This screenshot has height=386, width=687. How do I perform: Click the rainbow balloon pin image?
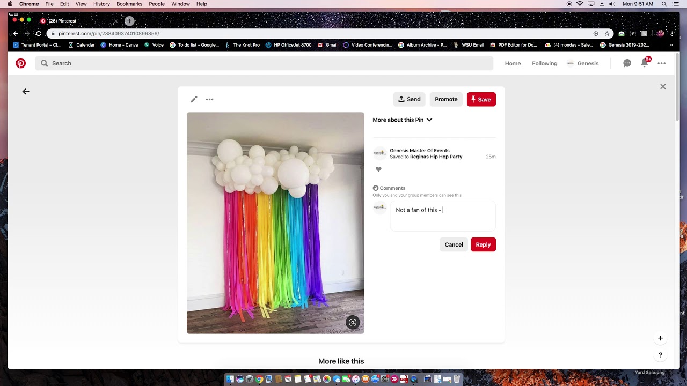275,223
